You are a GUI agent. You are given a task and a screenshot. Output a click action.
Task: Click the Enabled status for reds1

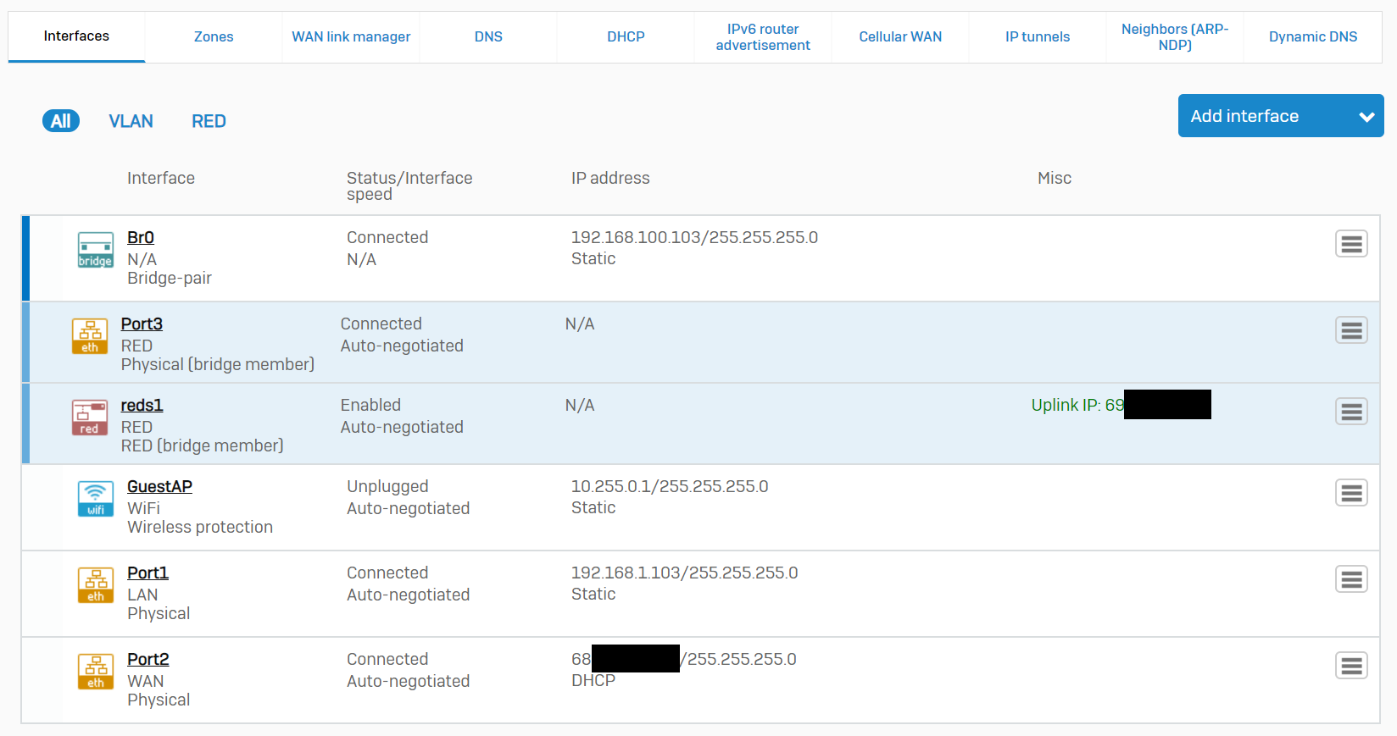370,406
